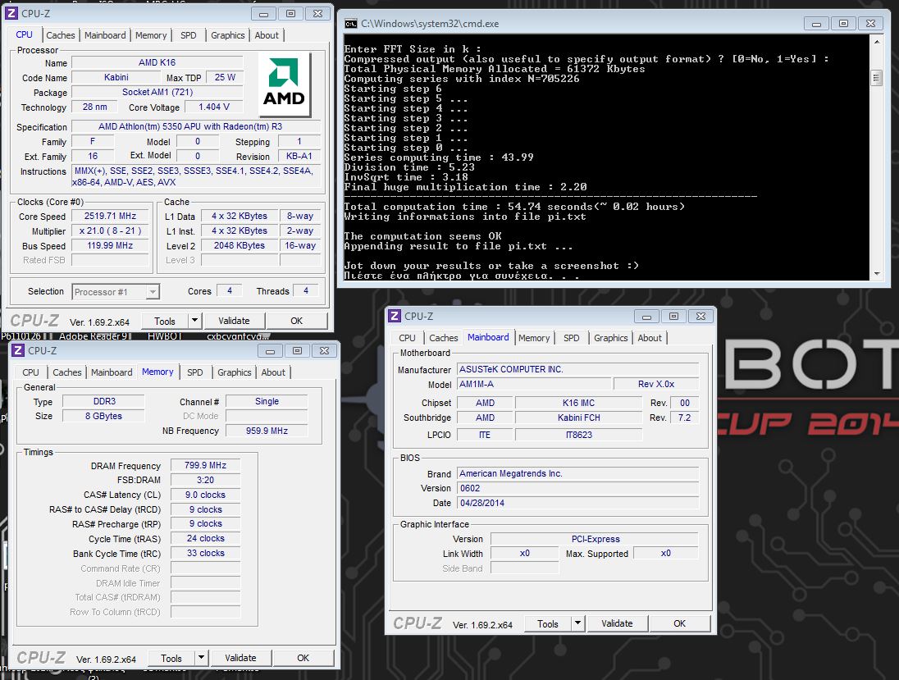Click Bank Cycle Time value 33 clocks
The width and height of the screenshot is (899, 680).
coord(205,554)
